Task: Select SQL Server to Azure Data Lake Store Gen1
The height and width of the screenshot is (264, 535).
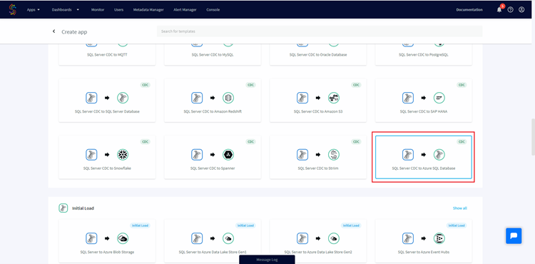Action: [213, 252]
